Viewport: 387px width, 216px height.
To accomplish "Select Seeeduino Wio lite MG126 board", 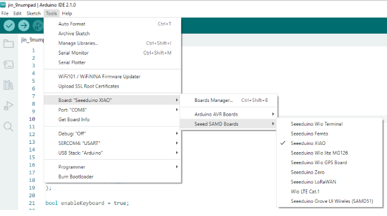I will pyautogui.click(x=330, y=153).
